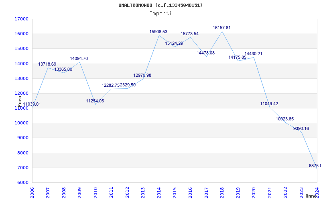Click the x-axis year 2008

click(64, 192)
